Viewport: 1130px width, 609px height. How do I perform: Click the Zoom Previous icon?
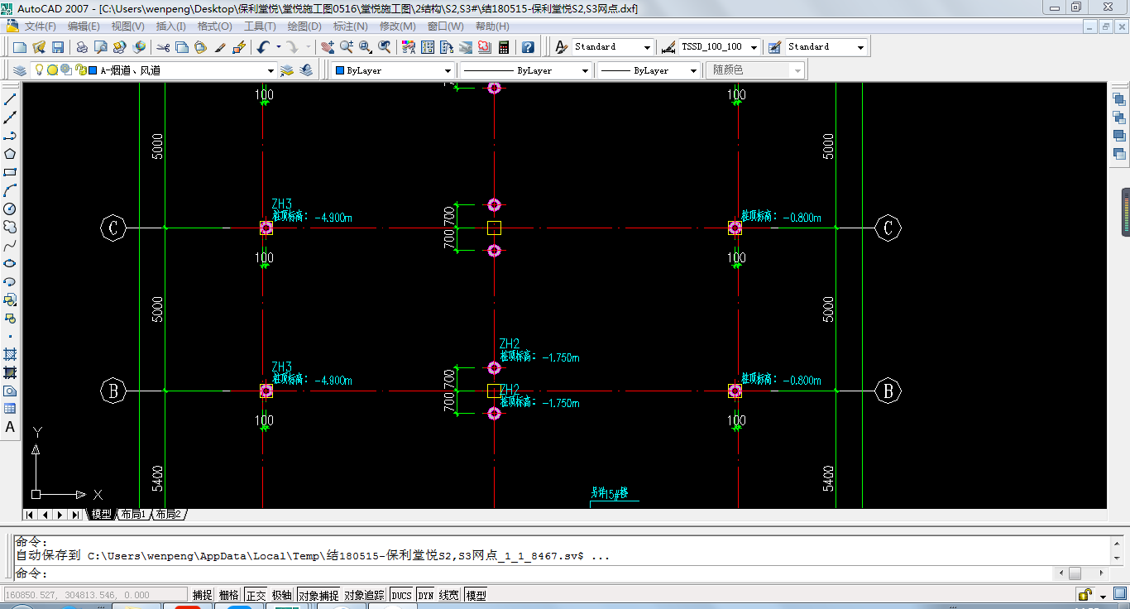385,47
